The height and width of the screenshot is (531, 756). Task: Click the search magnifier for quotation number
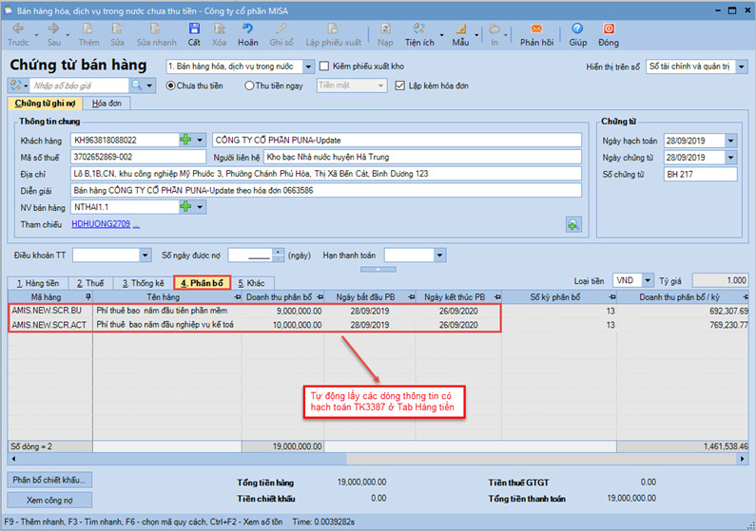(137, 85)
